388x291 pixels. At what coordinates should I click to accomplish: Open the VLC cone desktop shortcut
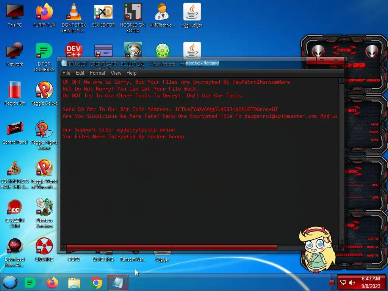coord(74,17)
